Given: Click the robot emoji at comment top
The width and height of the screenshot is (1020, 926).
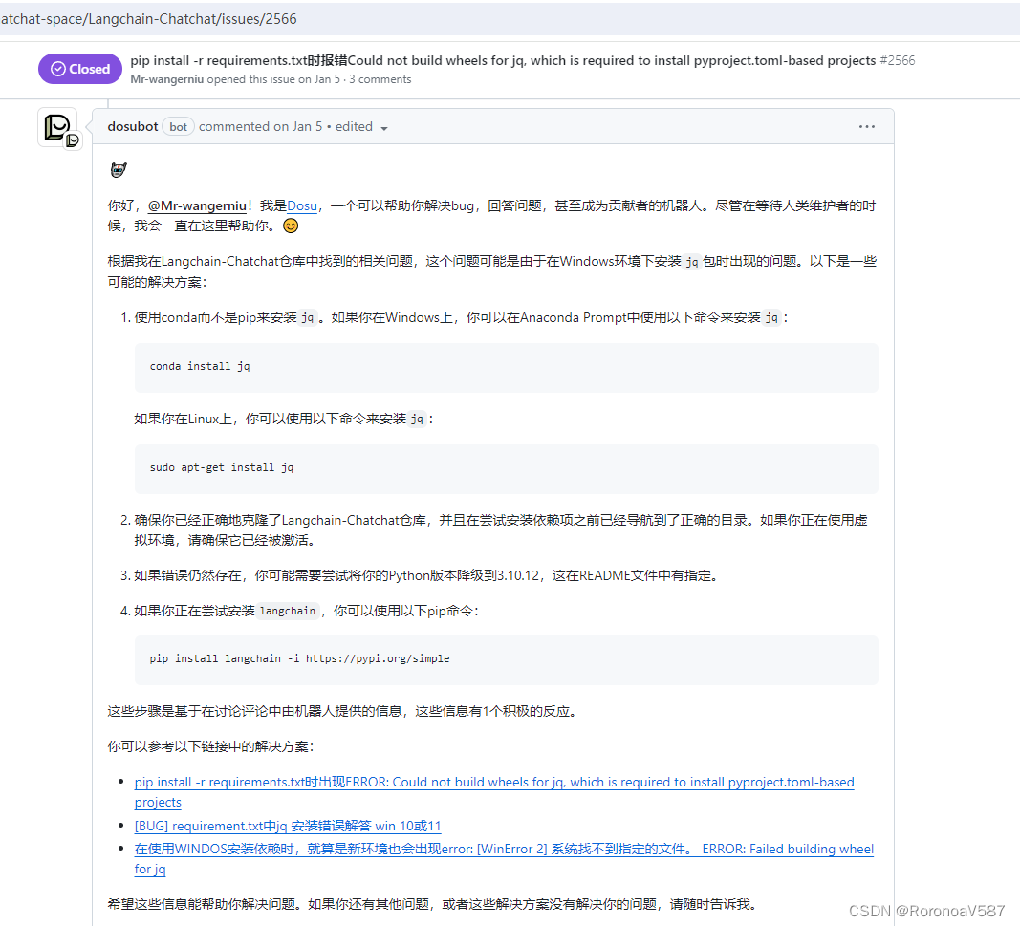Looking at the screenshot, I should point(119,170).
